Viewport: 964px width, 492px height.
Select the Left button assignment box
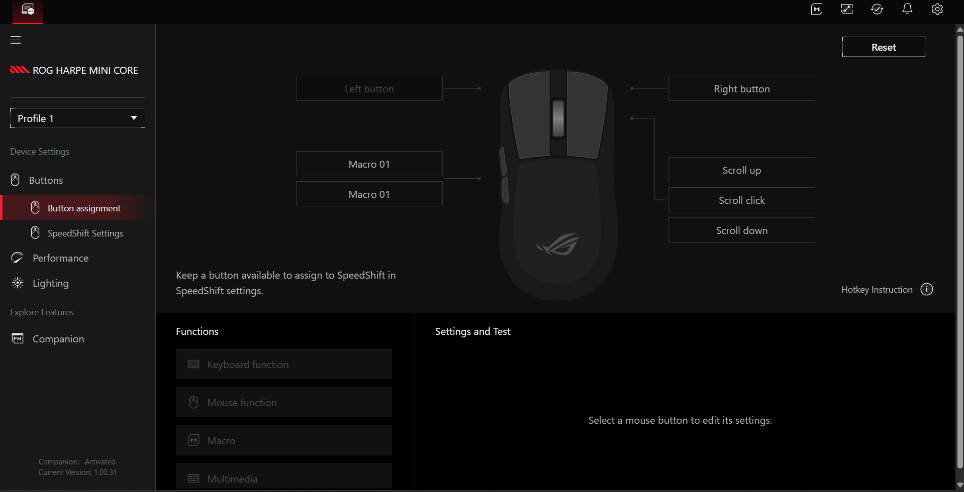pyautogui.click(x=369, y=89)
